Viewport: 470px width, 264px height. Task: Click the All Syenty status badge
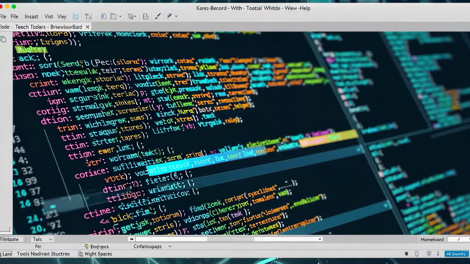pos(456,253)
